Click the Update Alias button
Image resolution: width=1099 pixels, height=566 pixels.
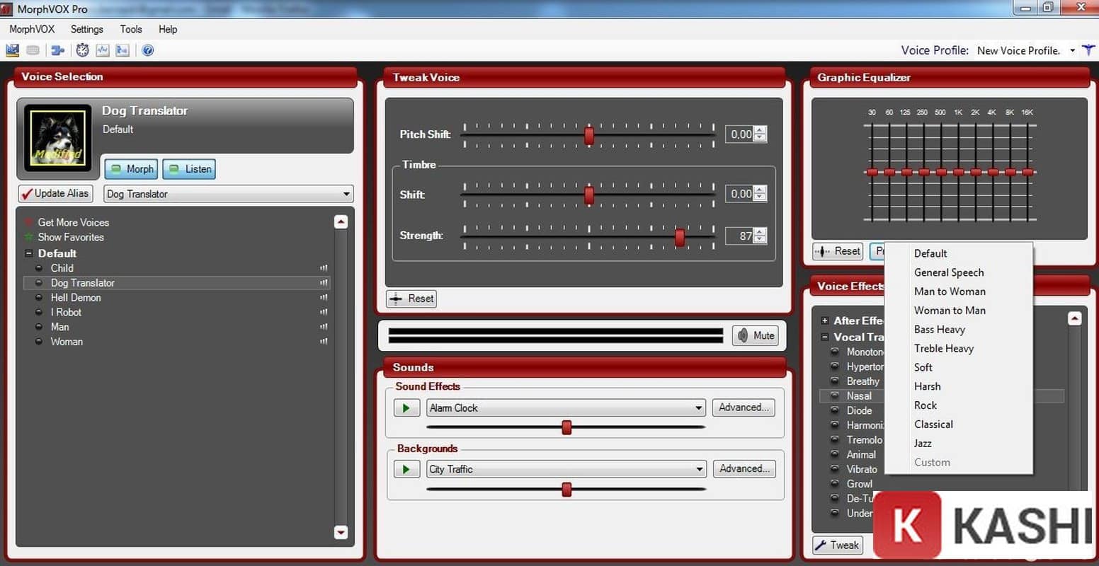(55, 193)
